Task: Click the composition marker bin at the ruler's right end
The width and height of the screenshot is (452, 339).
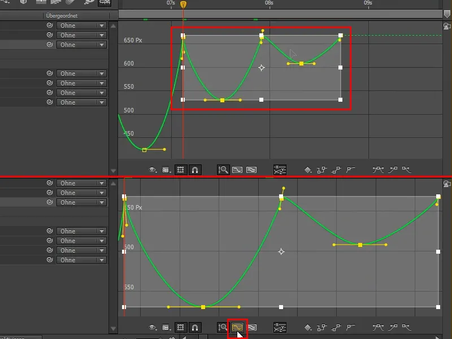Action: [447, 14]
